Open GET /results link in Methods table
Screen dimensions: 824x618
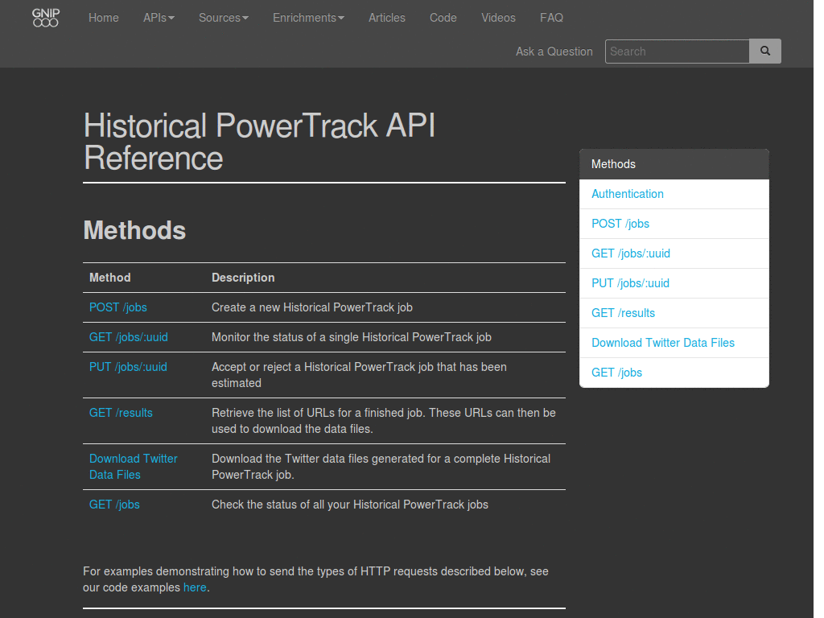click(x=121, y=413)
